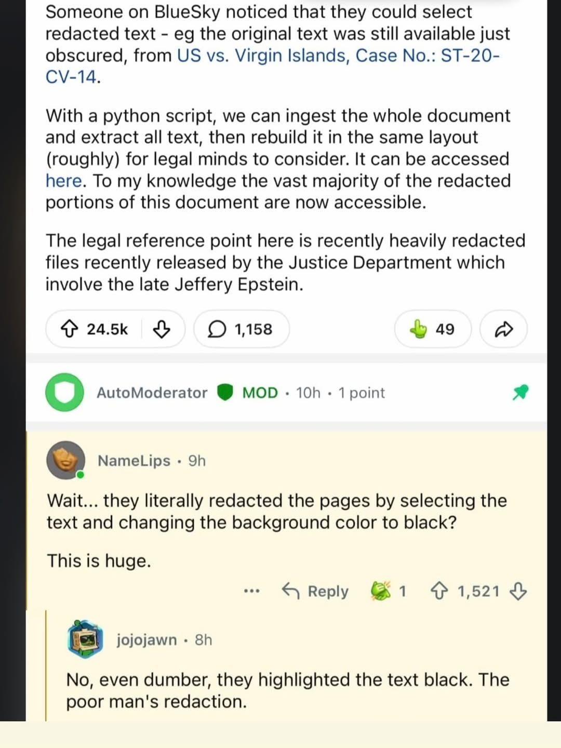The width and height of the screenshot is (561, 748).
Task: Tap the clapping award on NameLips' comment
Action: coord(381,591)
